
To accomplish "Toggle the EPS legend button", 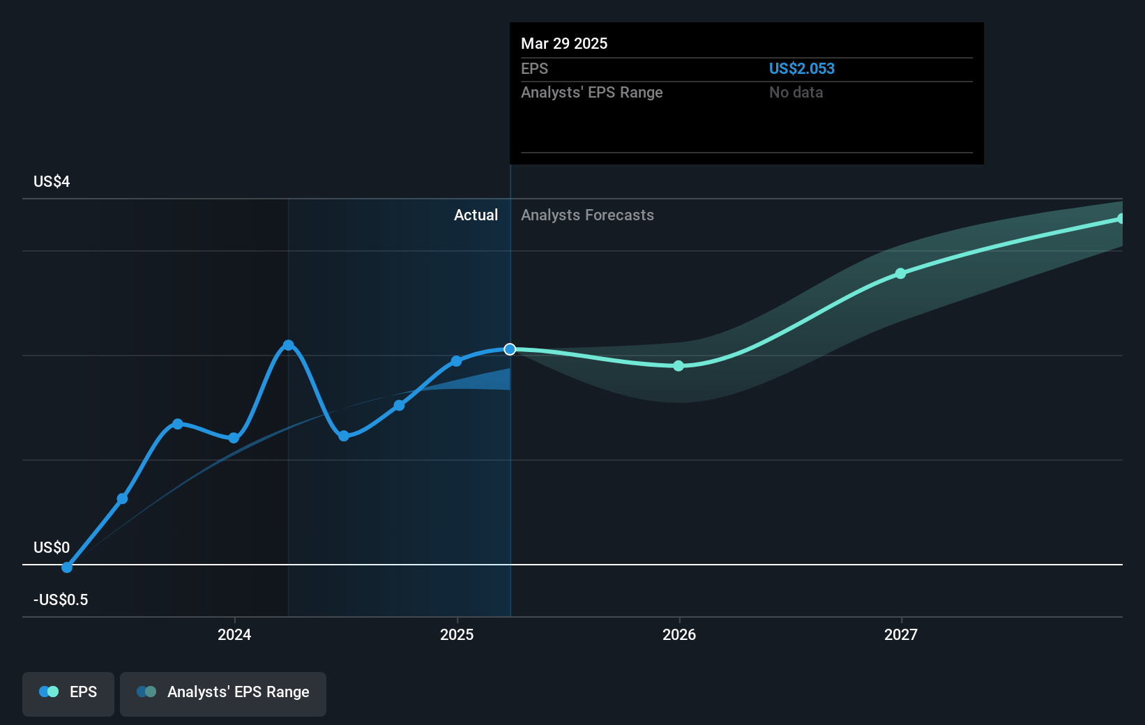I will pyautogui.click(x=68, y=694).
